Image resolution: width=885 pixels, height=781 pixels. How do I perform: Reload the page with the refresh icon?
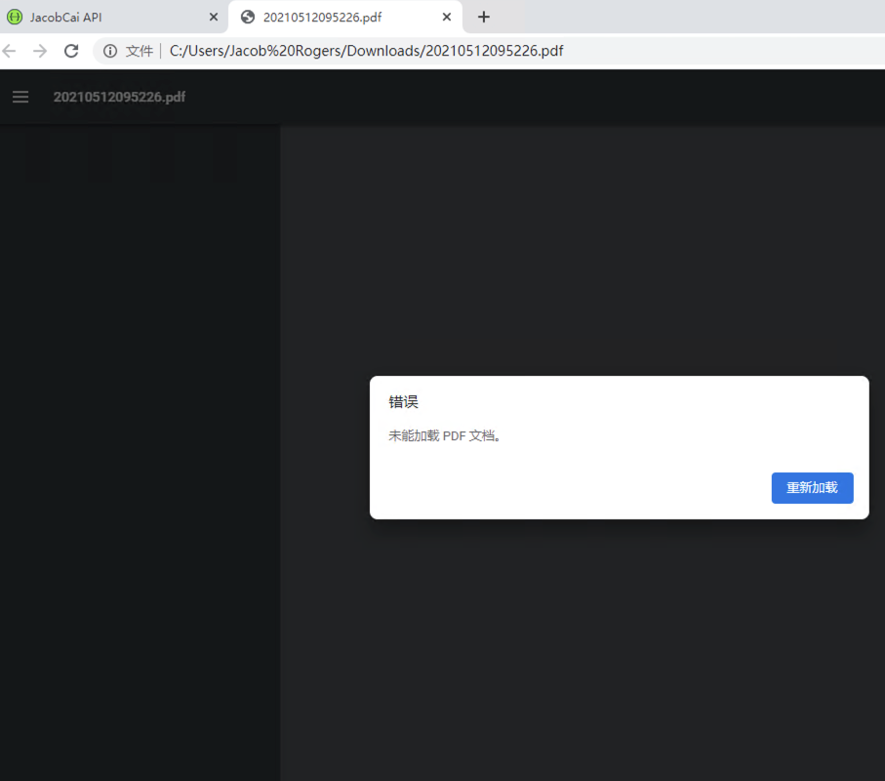70,50
